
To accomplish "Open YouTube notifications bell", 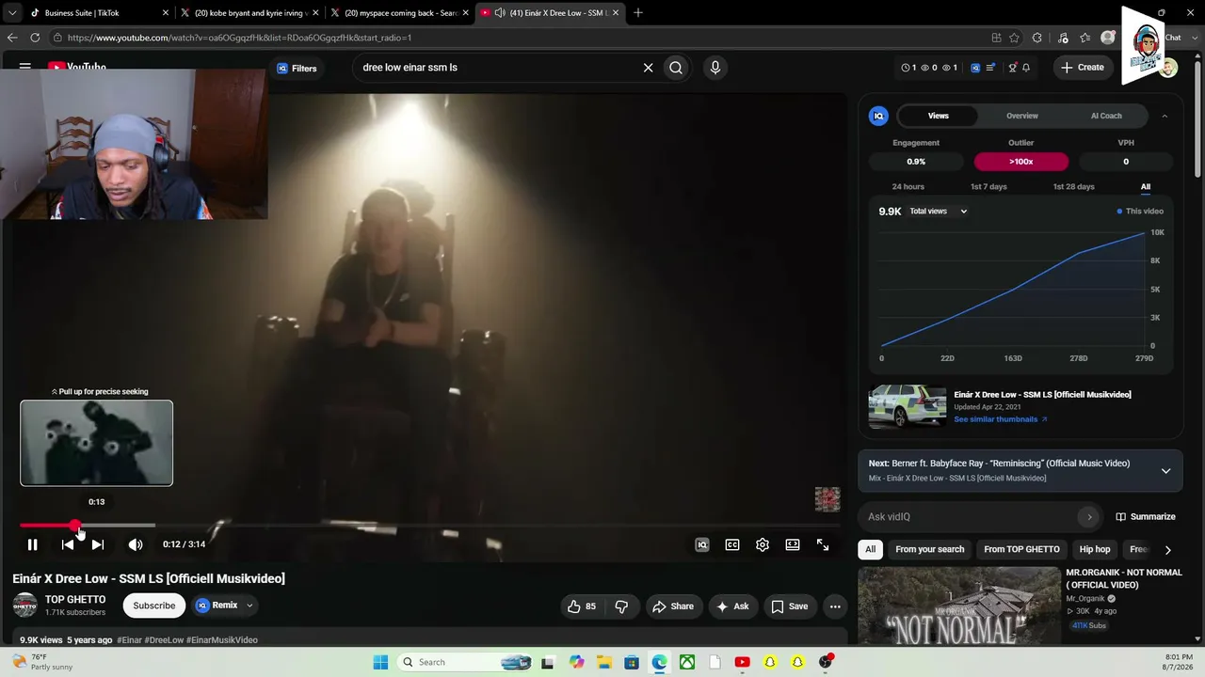I will pyautogui.click(x=1026, y=68).
